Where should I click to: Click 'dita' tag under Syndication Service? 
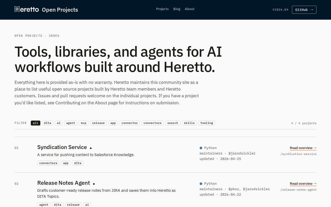pyautogui.click(x=78, y=163)
